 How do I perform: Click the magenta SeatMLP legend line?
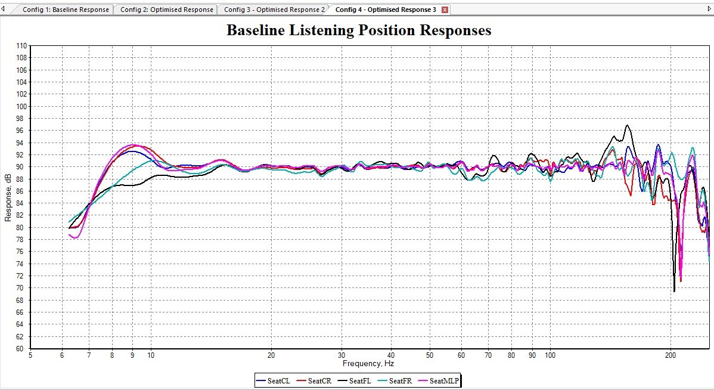[x=424, y=380]
